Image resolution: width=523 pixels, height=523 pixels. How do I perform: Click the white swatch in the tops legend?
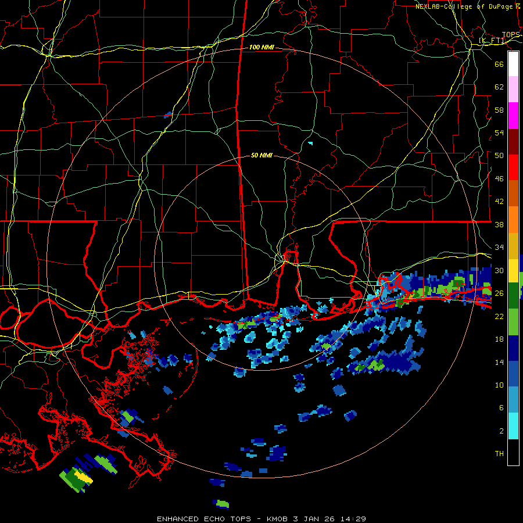[513, 64]
